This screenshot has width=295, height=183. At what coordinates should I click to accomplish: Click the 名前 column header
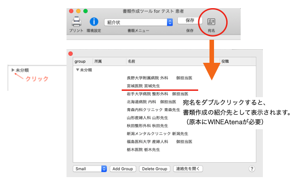tap(131, 61)
